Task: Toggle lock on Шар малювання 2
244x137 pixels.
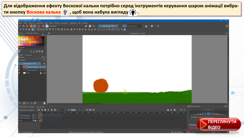Action: click(x=41, y=67)
